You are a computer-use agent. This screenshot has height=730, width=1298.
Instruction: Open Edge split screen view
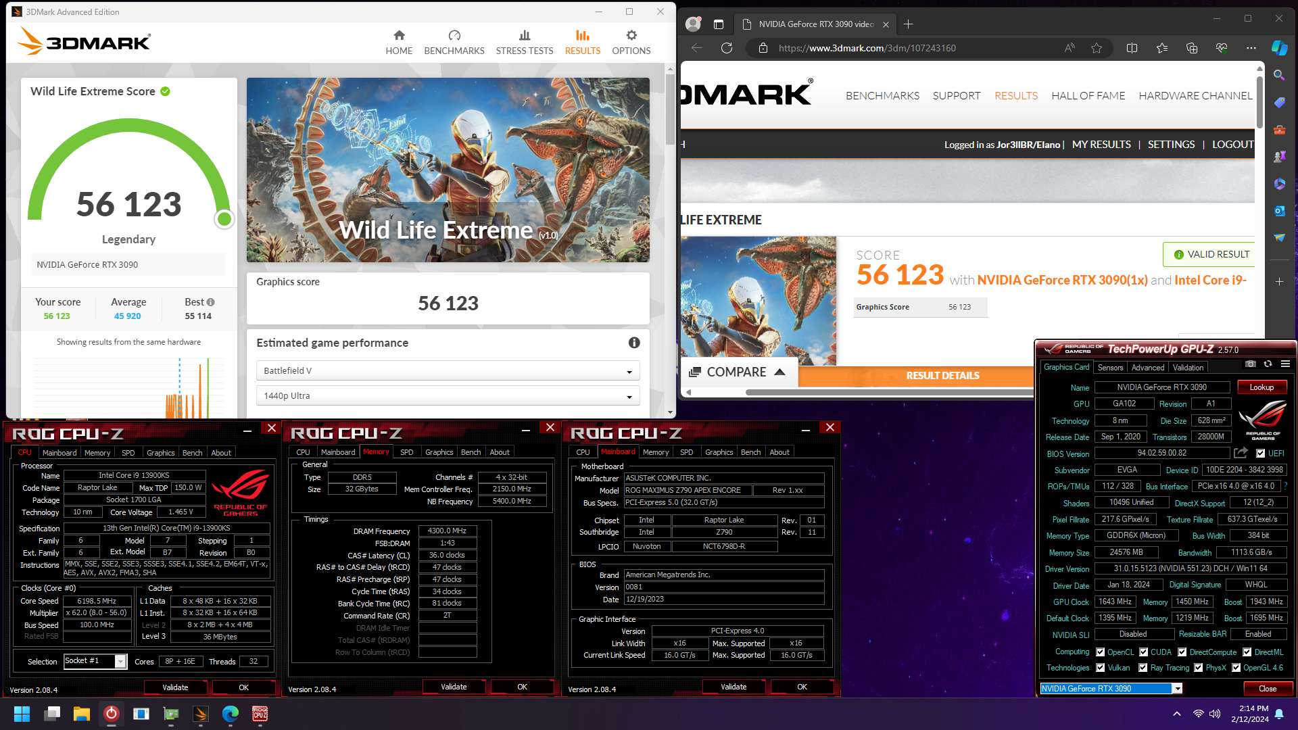[1132, 48]
